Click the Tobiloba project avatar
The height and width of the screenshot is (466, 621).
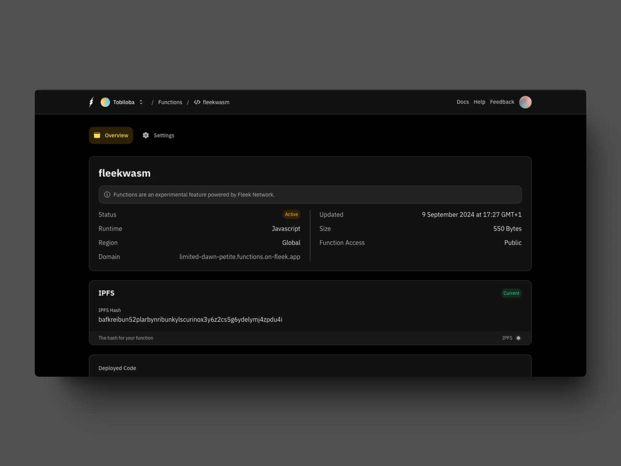point(105,102)
